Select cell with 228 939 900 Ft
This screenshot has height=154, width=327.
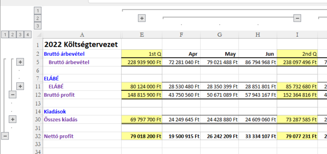[x=142, y=62]
